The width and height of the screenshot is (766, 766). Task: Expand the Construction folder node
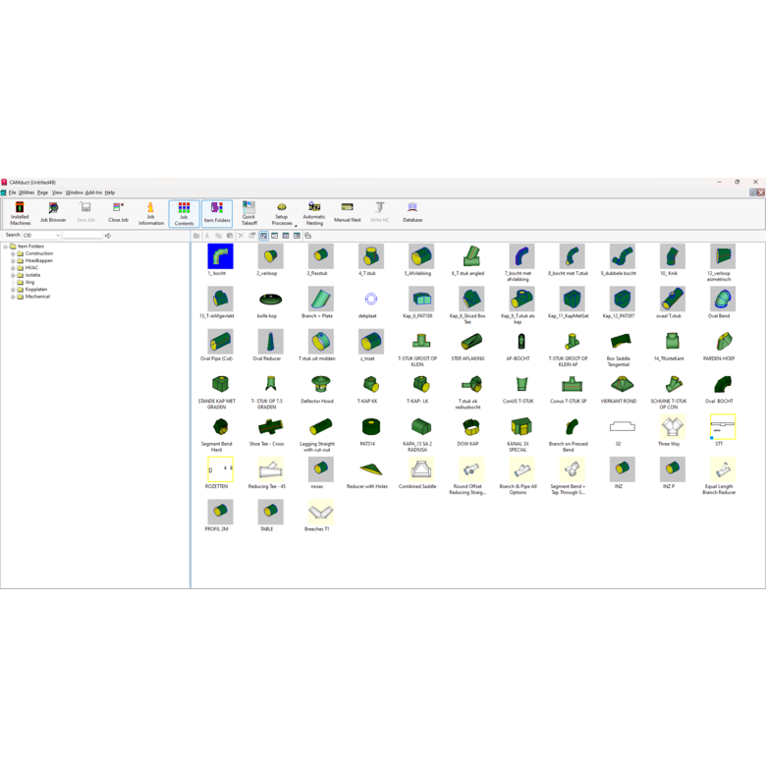13,253
